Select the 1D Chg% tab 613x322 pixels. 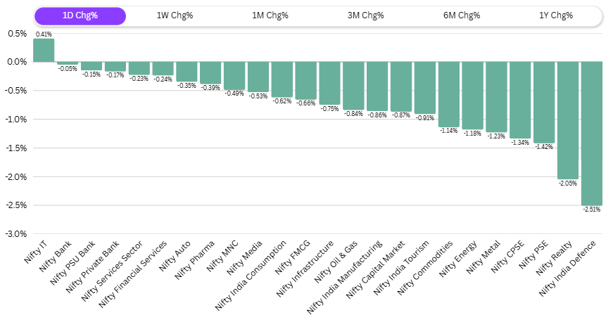click(80, 15)
